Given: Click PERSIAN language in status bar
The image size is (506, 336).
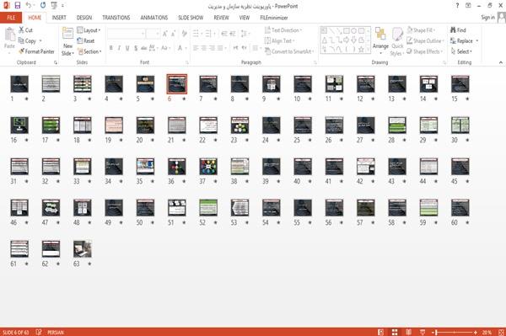Looking at the screenshot, I should click(x=56, y=332).
